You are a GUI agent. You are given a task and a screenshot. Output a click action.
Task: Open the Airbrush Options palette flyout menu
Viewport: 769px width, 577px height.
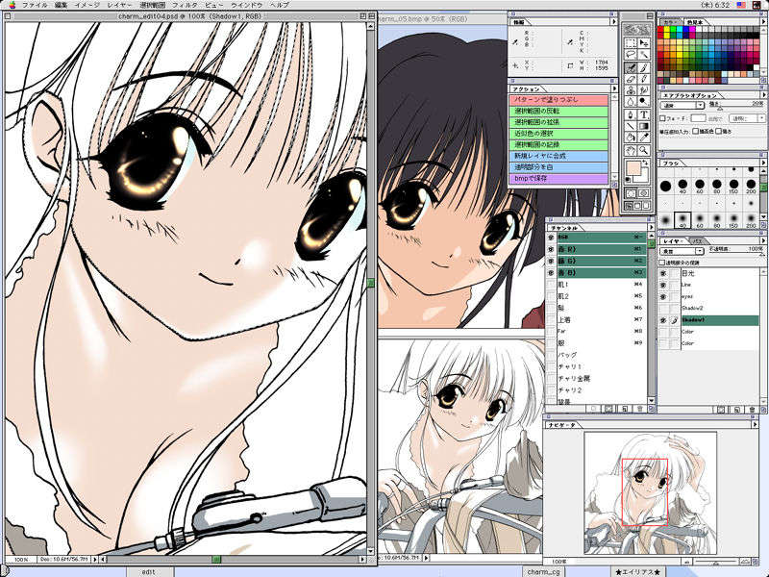click(x=762, y=95)
